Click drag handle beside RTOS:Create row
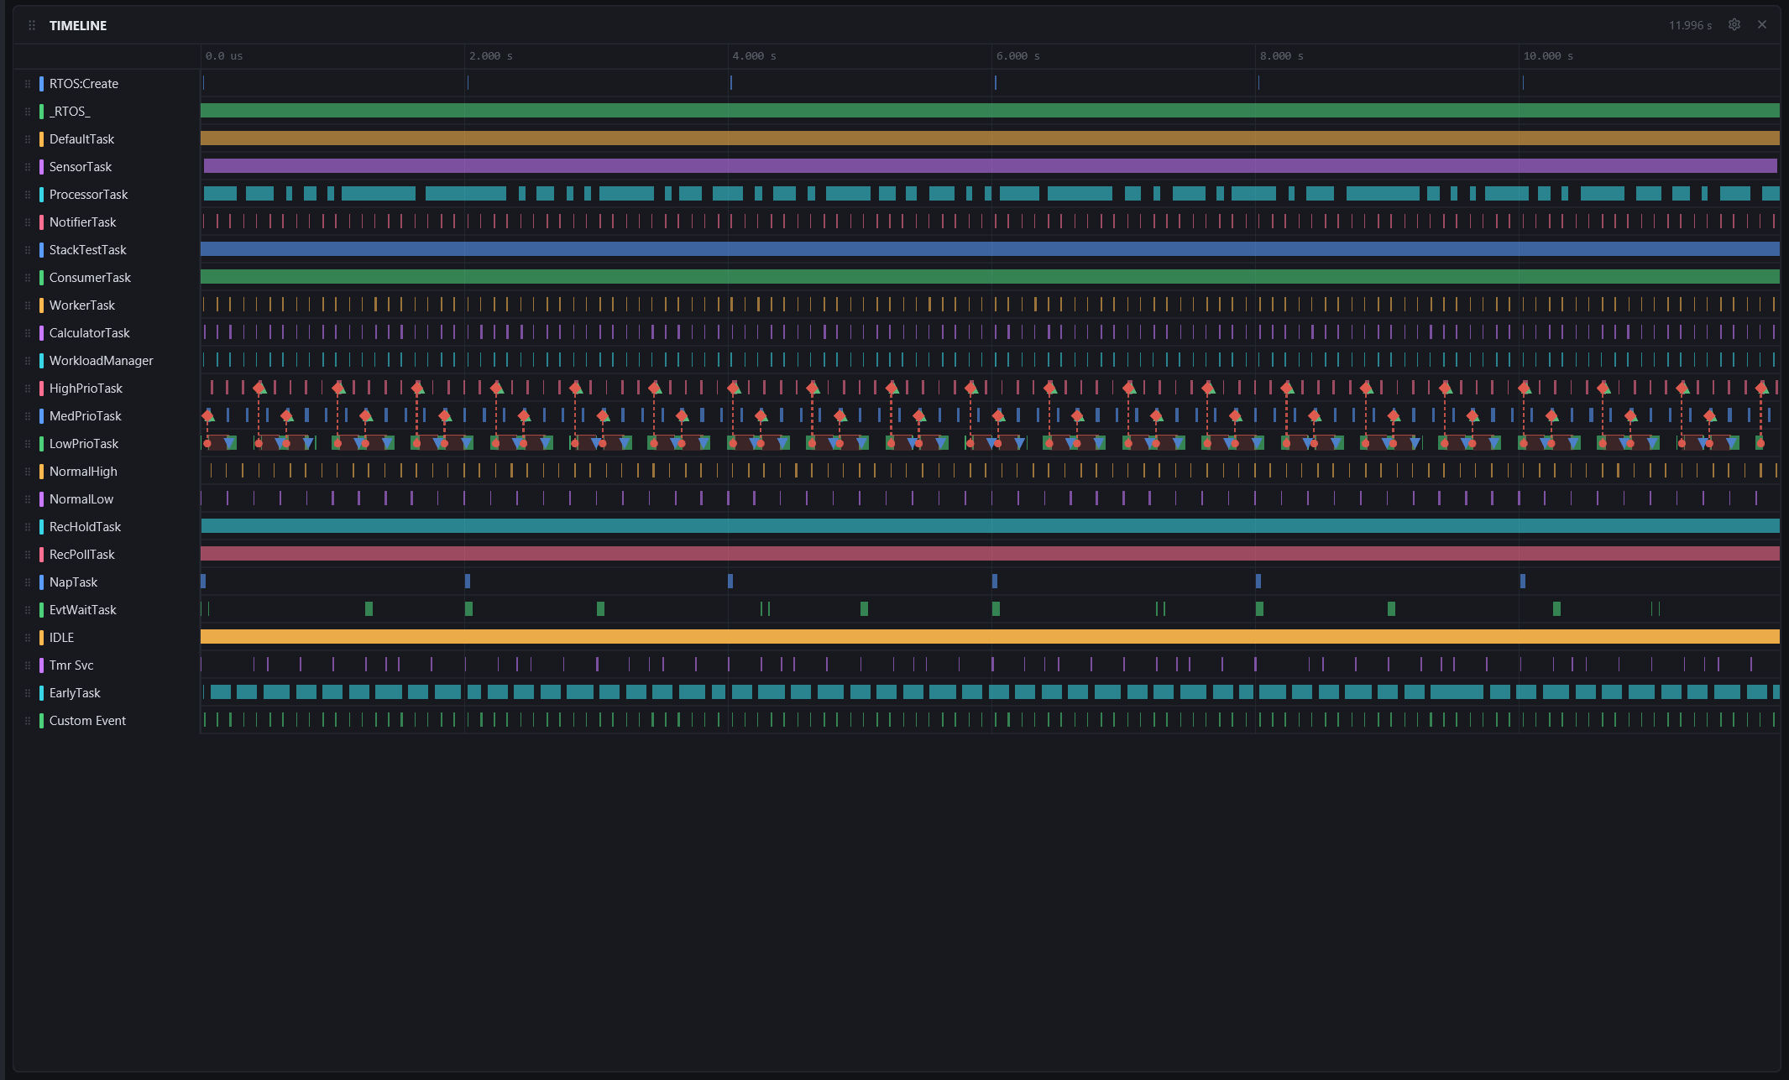Screen dimensions: 1789x1080 (x=28, y=84)
